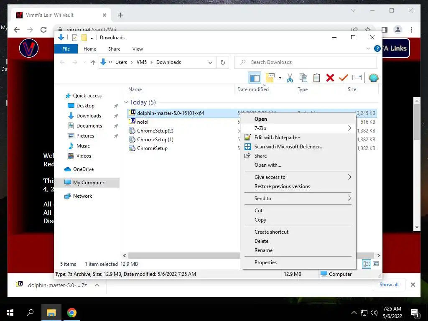Open the Windows Start menu
428x321 pixels.
[x=10, y=313]
